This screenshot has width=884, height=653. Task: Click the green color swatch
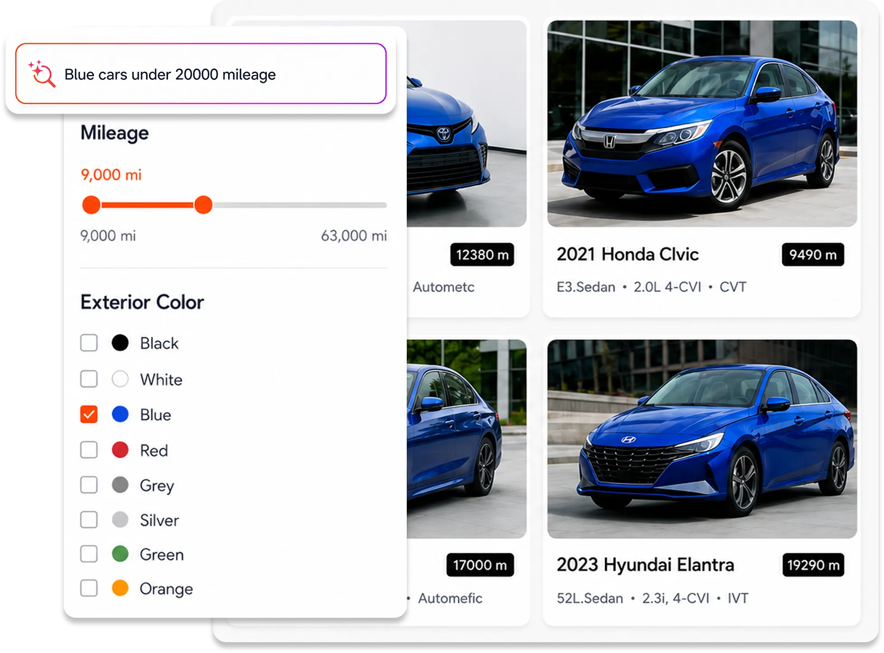coord(120,554)
